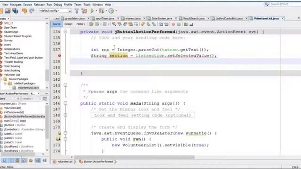Toggle Sort by Name in Navigator
Screen dimensions: 301x169
[38, 161]
